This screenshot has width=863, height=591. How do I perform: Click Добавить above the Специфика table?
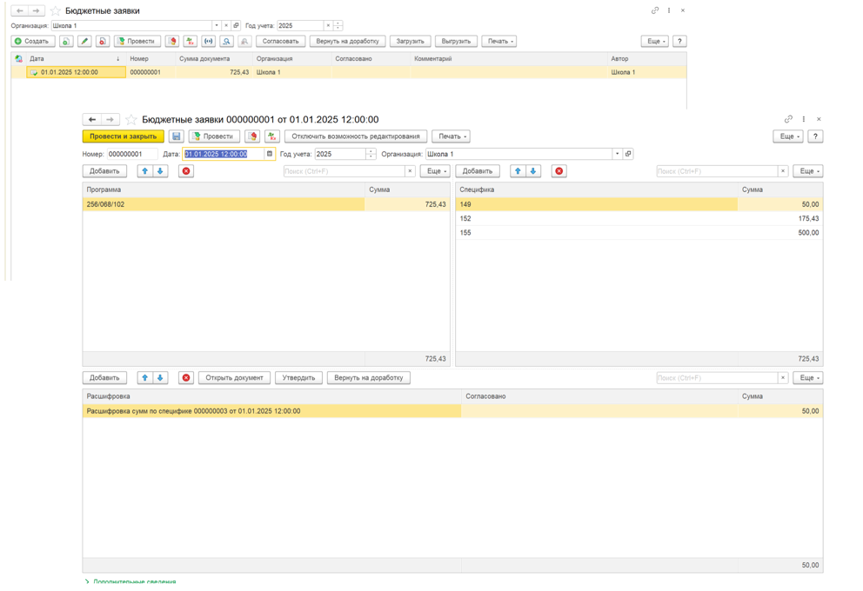click(478, 171)
